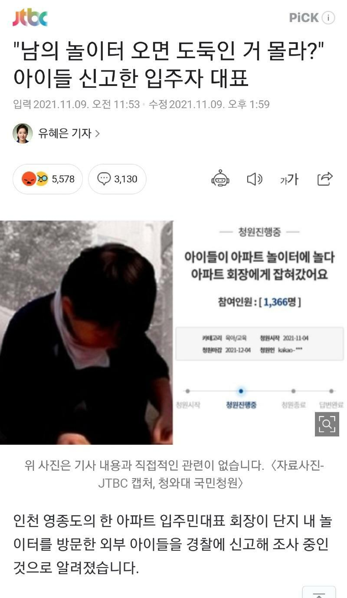This screenshot has height=598, width=347.
Task: Open the JTBC logo home link
Action: coord(30,18)
